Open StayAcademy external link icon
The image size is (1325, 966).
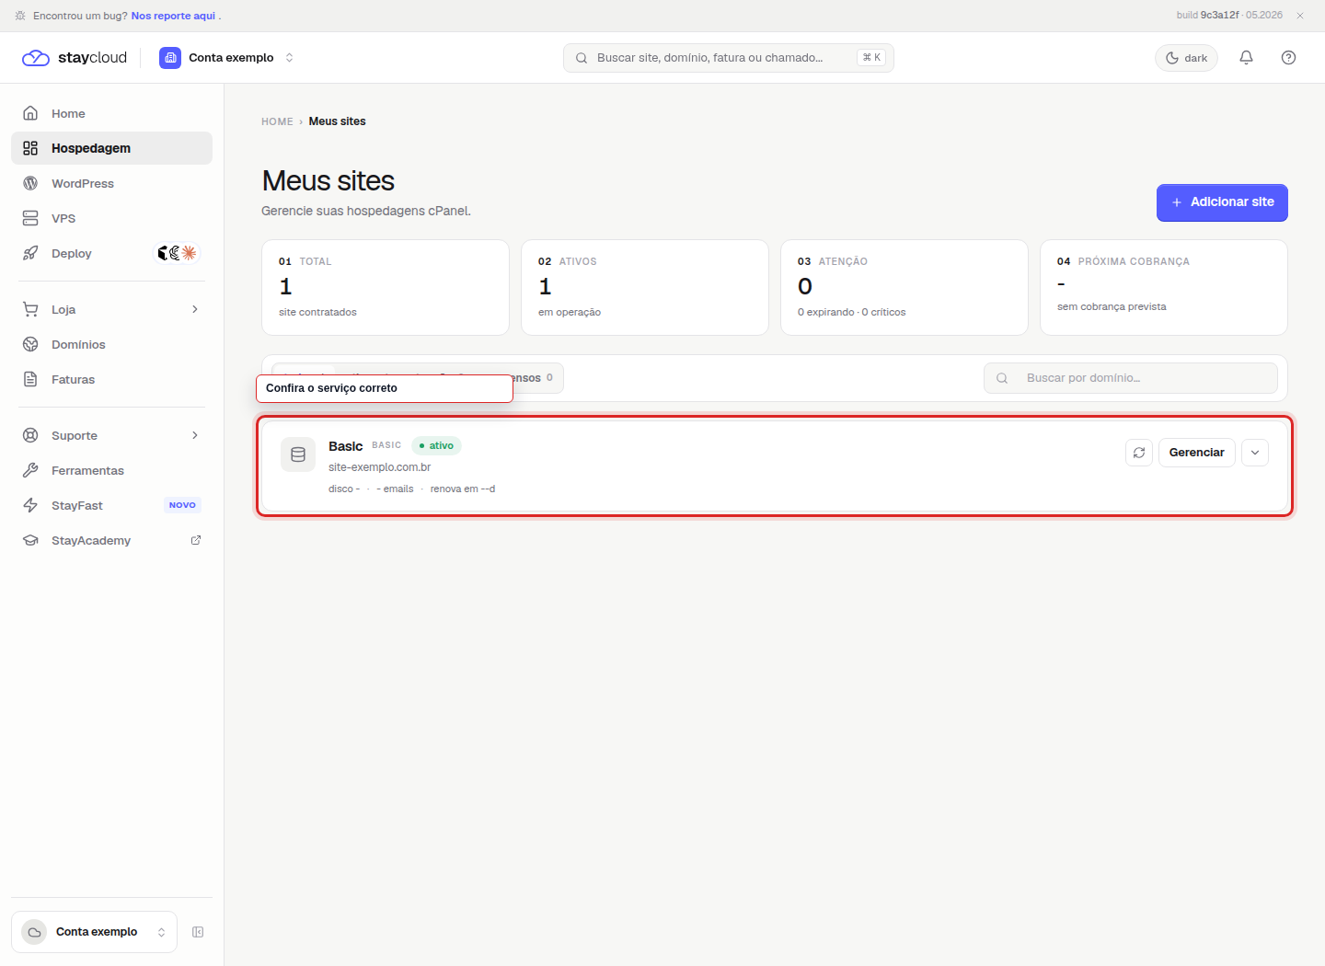point(196,540)
